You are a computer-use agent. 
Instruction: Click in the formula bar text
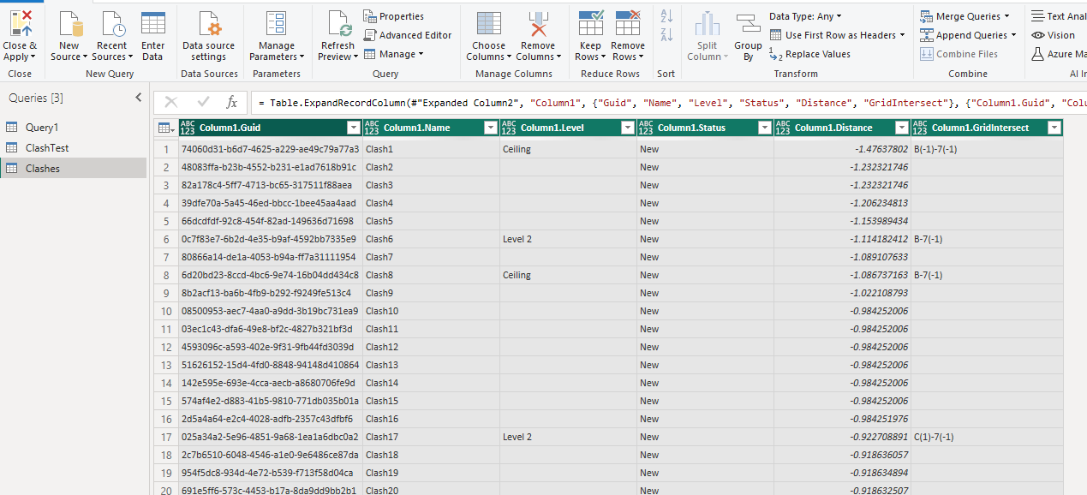click(668, 103)
